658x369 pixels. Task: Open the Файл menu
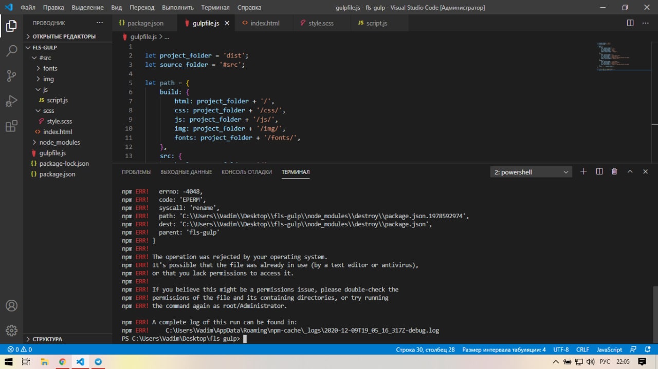28,8
